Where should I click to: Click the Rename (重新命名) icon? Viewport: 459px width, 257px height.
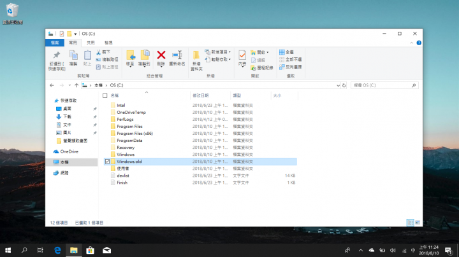coord(177,55)
